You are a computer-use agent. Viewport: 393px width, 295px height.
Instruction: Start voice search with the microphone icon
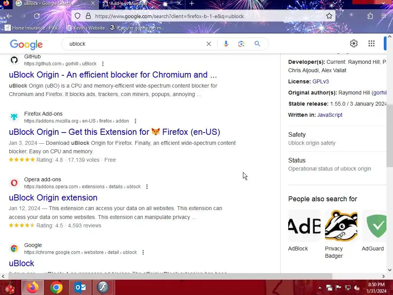226,44
